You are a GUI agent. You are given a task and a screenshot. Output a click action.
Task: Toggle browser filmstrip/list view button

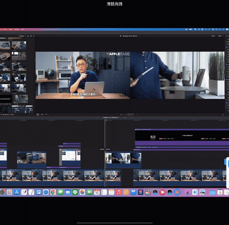coord(27,36)
